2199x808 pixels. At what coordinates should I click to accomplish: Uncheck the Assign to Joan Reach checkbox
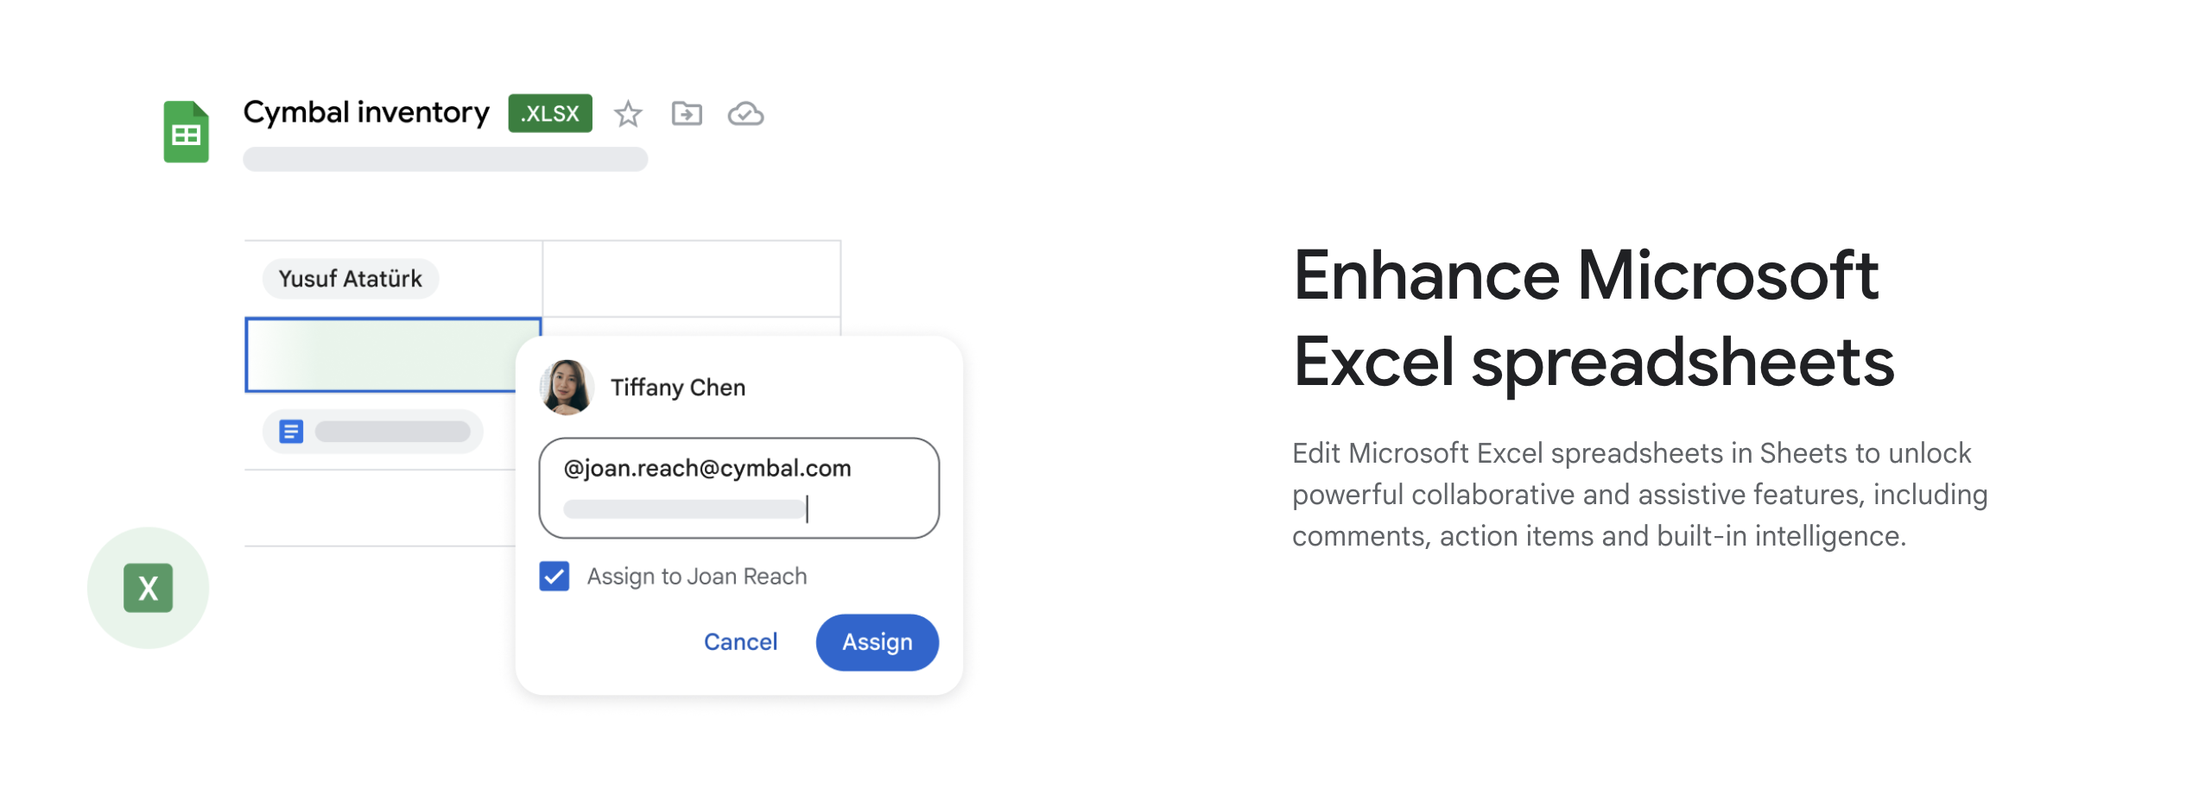pos(555,576)
